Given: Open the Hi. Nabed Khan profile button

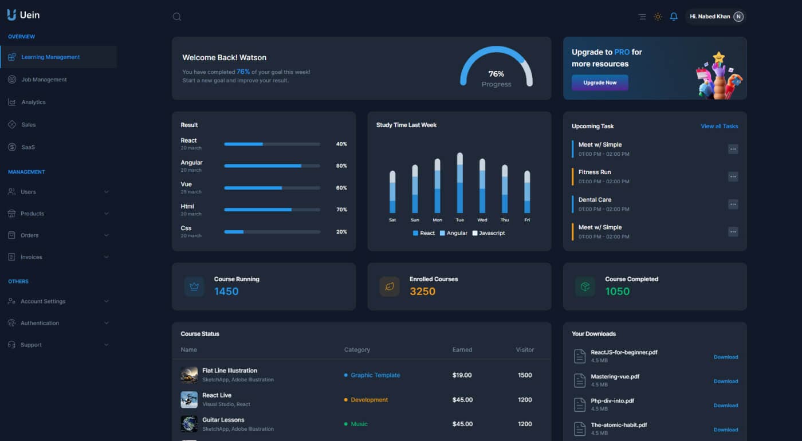Looking at the screenshot, I should [715, 17].
